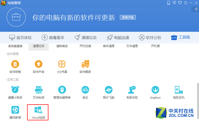Launch the 文件粉碎 file shredder
Screen dimensions: 199x122
[39, 92]
